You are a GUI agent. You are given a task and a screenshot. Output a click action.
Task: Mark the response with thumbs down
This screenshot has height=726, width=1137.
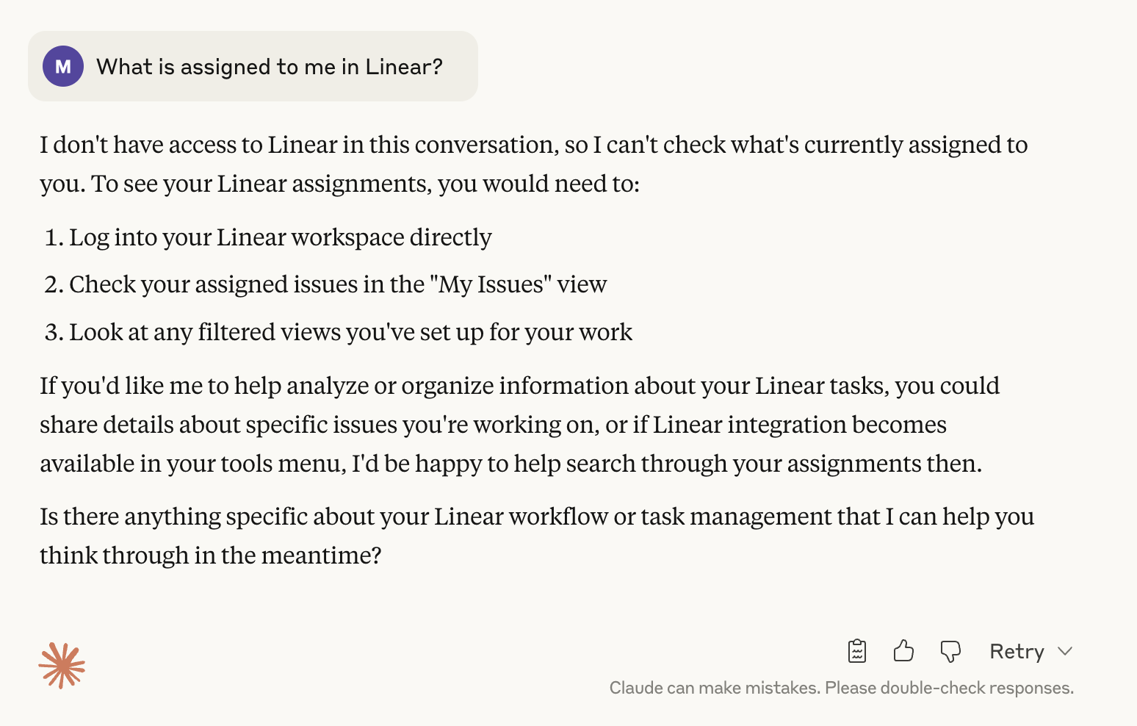(x=950, y=652)
